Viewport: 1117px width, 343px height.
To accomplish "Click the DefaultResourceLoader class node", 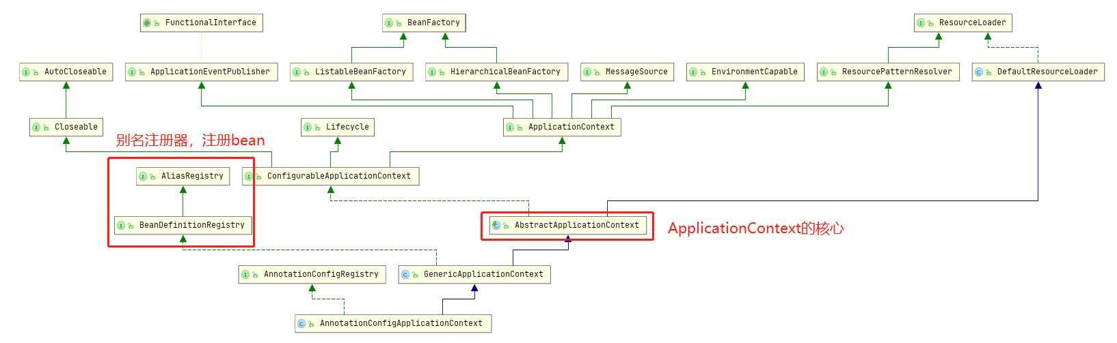I will point(1038,72).
